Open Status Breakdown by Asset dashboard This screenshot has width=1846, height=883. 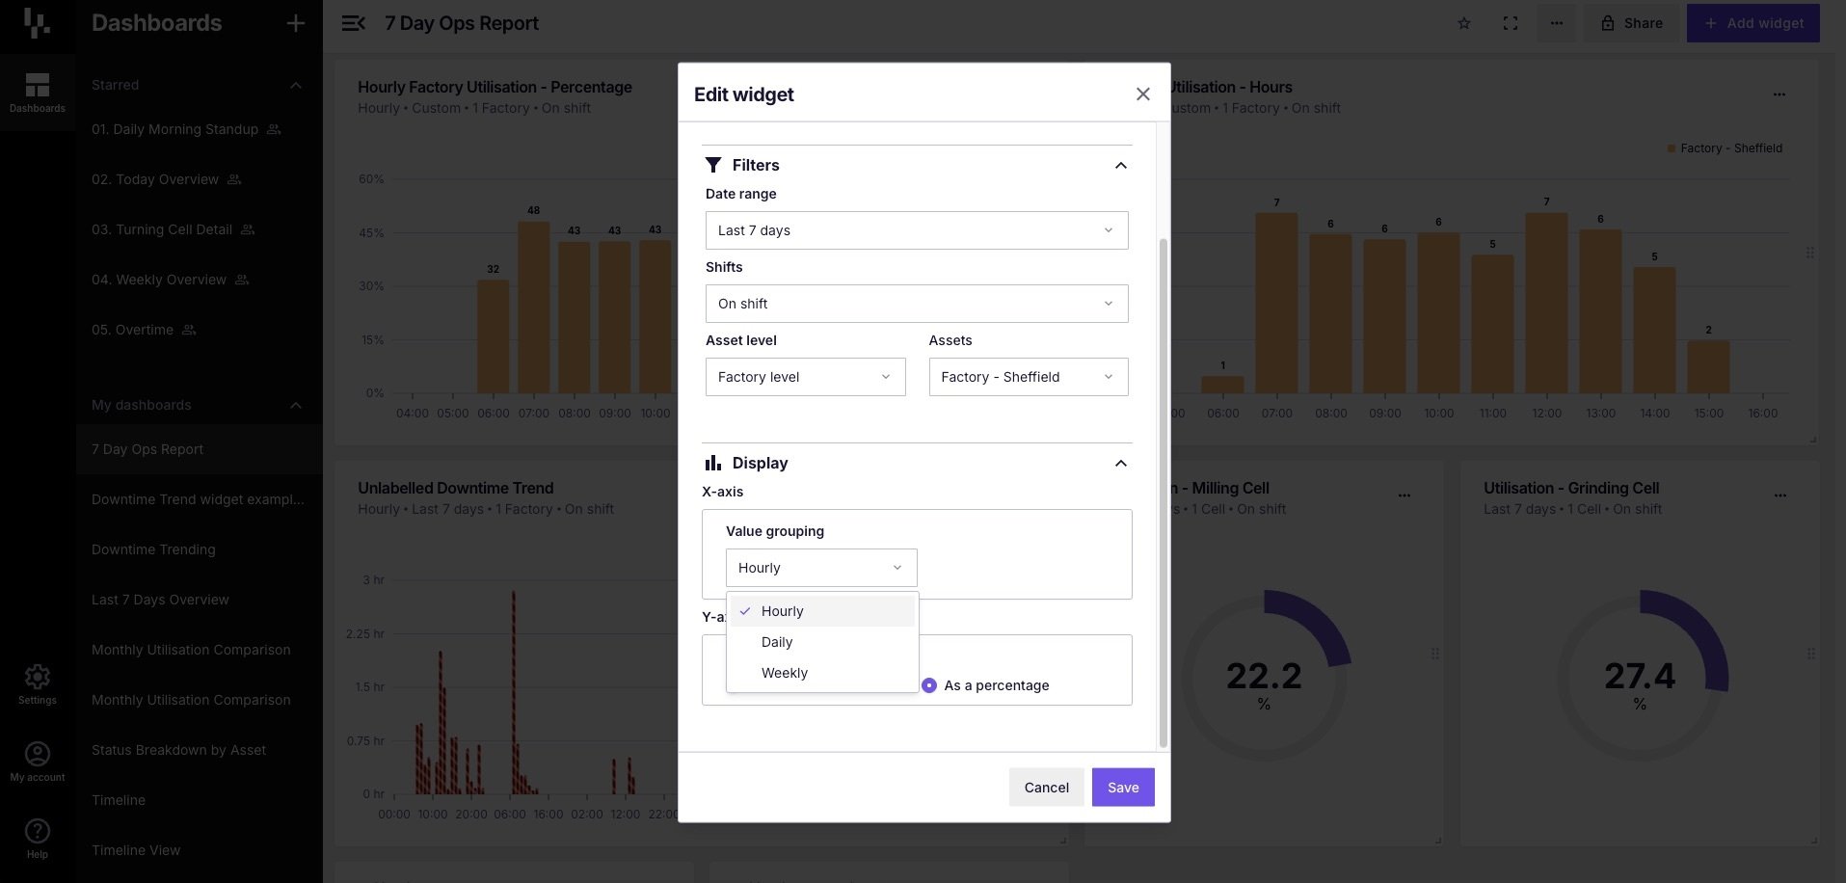(x=178, y=750)
